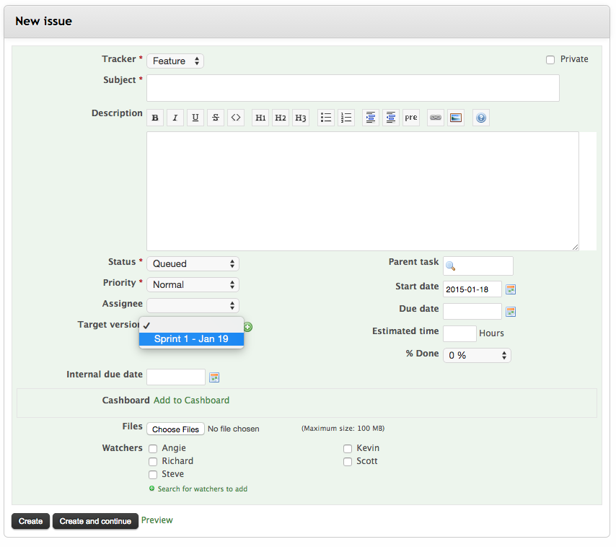Insert a wiki link with the chain icon

(435, 118)
